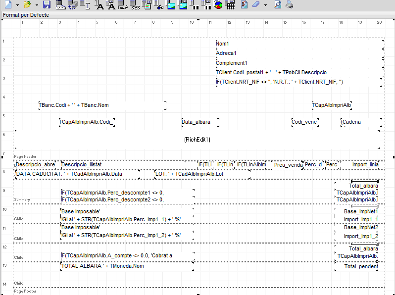Open print preview with magnifier icon
This screenshot has width=395, height=295.
point(277,4)
